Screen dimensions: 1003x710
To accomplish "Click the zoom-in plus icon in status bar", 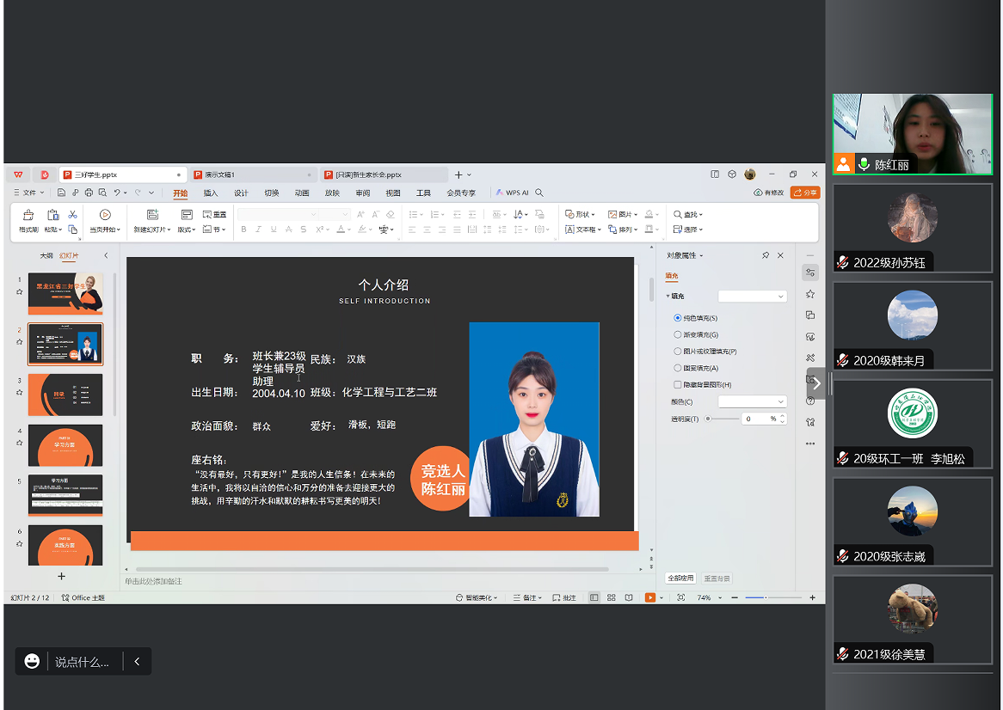I will 812,598.
